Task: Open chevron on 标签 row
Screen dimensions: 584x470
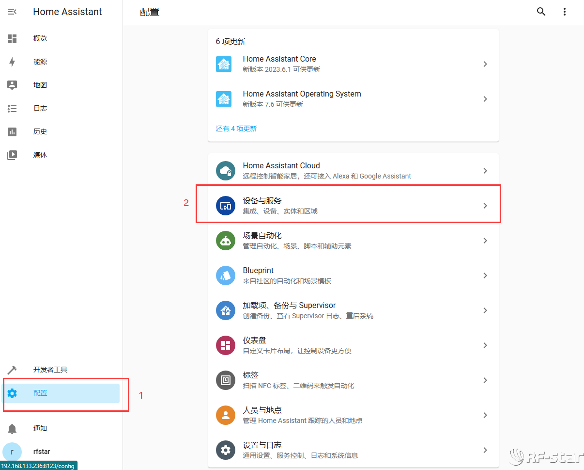Action: [485, 380]
